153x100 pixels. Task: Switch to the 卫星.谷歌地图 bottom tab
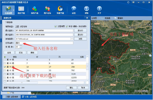point(29,97)
